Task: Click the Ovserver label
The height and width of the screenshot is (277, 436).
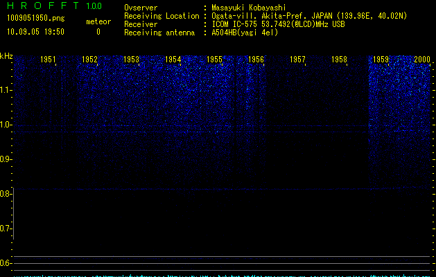Action: coord(141,8)
